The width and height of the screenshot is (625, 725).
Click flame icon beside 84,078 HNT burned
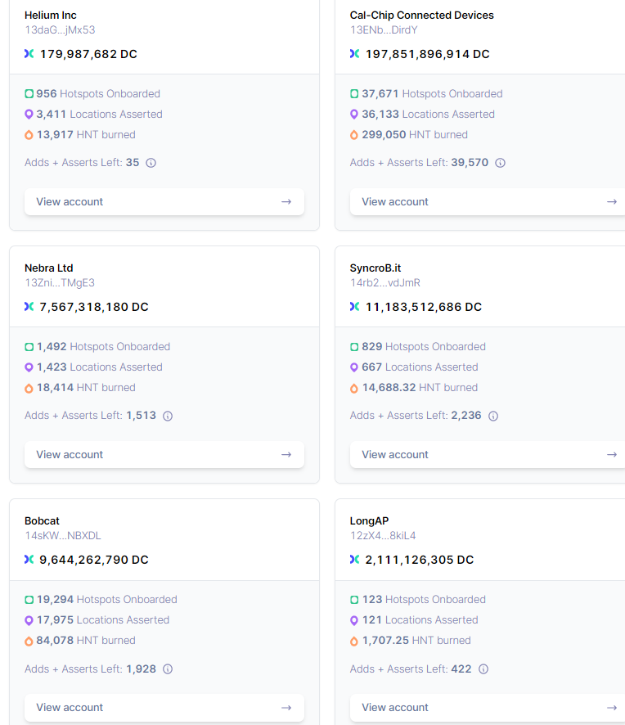[x=29, y=641]
